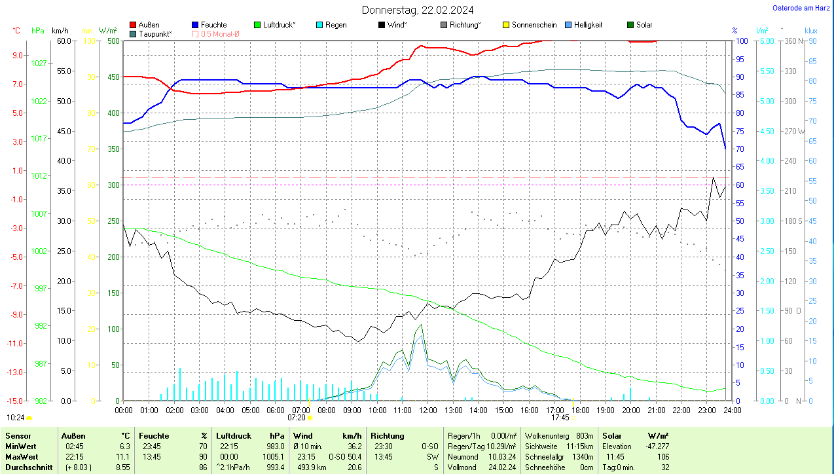Image resolution: width=834 pixels, height=474 pixels.
Task: Click the Helligkeit legend marker
Action: (568, 25)
